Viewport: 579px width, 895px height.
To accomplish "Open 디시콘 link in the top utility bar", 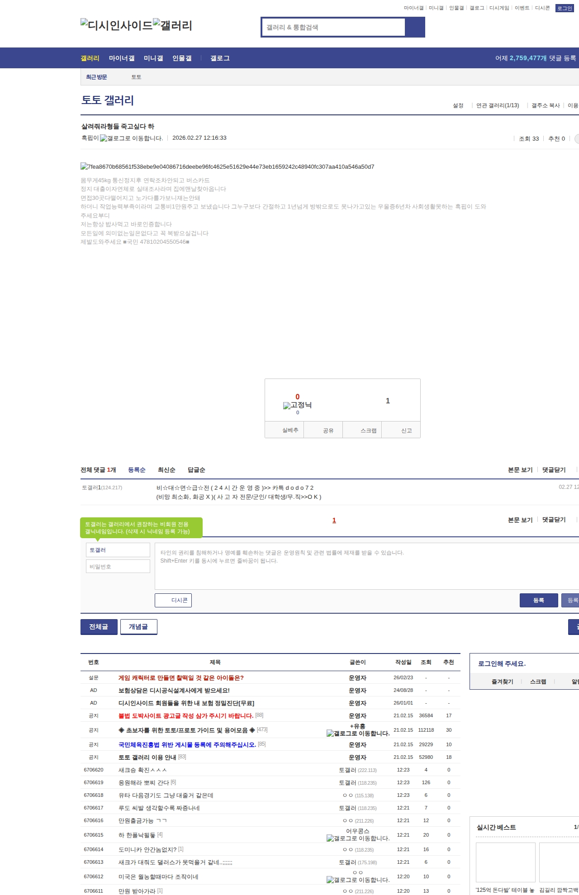I will pos(542,8).
